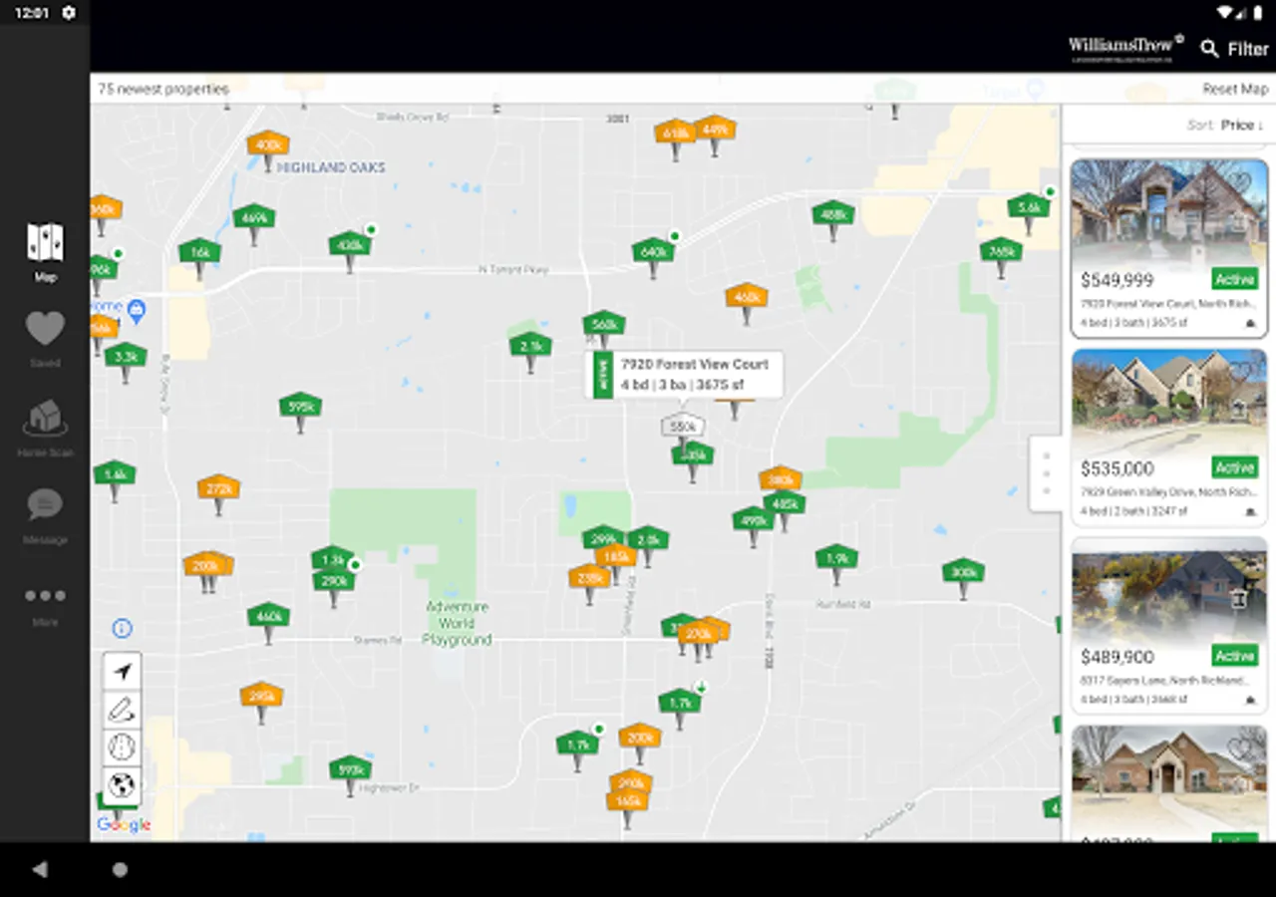1276x897 pixels.
Task: Select the 469k green property pin
Action: (x=254, y=217)
